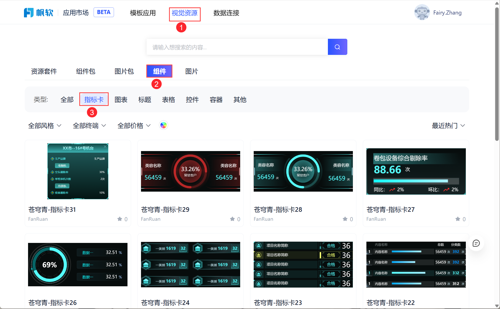Screen dimensions: 500x309
Task: Open the 苍穹青-指标卡29 title link
Action: click(x=165, y=209)
